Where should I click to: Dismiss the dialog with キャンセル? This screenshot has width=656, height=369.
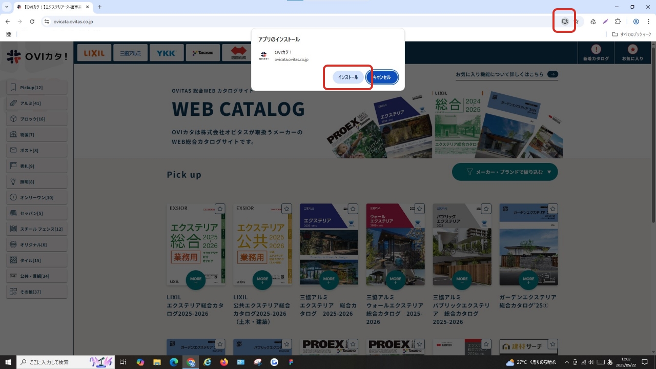point(382,77)
